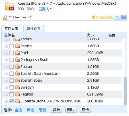The height and width of the screenshot is (116, 129).
Task: Check the Persian checkbox
Action: [x=12, y=46]
